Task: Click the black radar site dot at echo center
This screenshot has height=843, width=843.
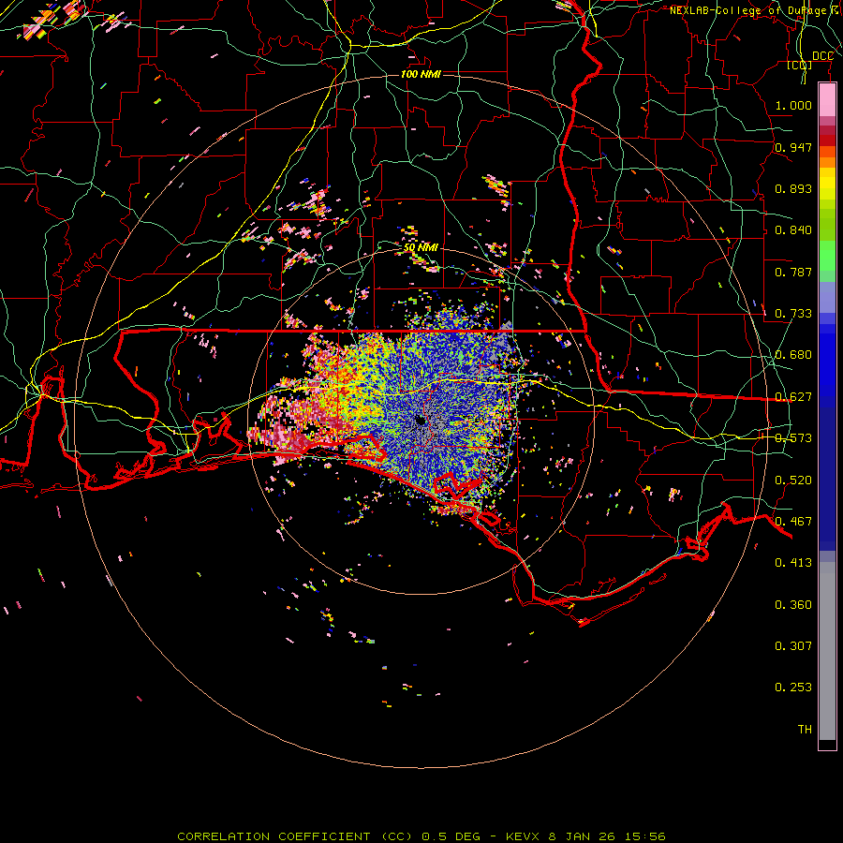Action: pyautogui.click(x=421, y=421)
